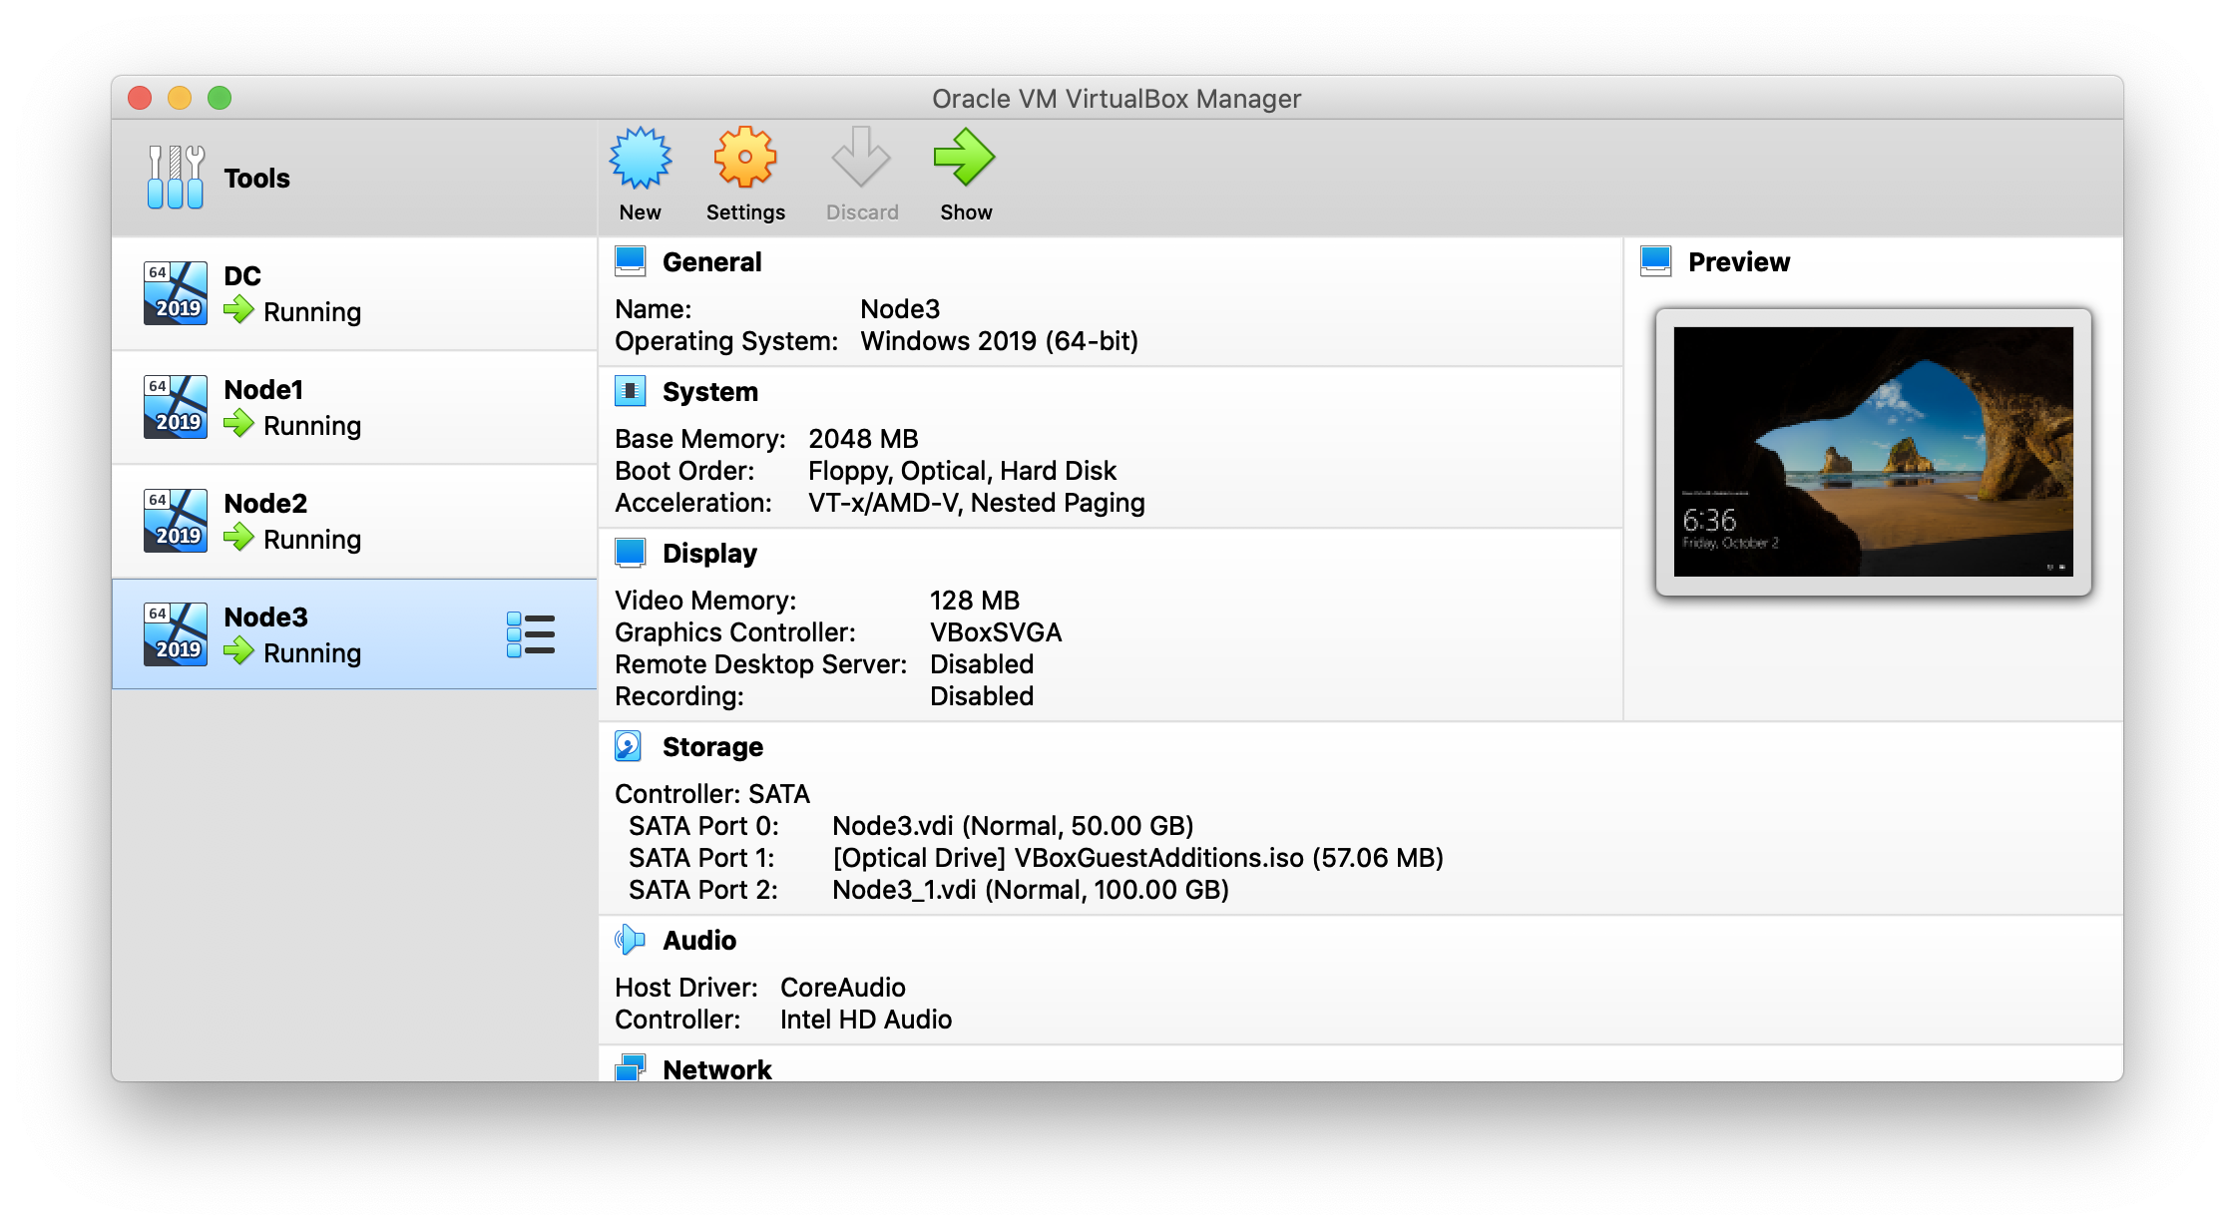Click the Network section icon
The height and width of the screenshot is (1229, 2235).
(630, 1068)
